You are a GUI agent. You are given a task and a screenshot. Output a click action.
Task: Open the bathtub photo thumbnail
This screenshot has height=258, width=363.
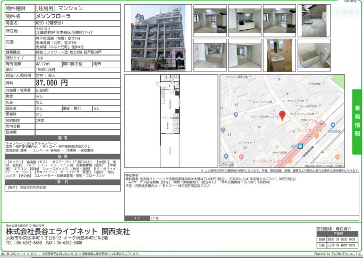[314, 55]
